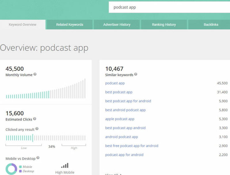The image size is (230, 175).
Task: Click the 45,500 Monthly Volume value
Action: pyautogui.click(x=15, y=69)
